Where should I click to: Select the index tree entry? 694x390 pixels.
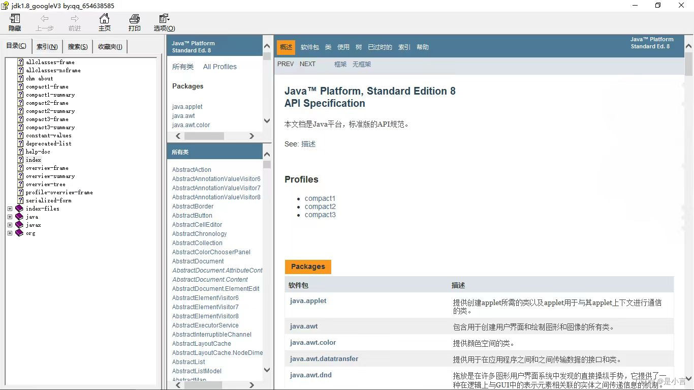click(34, 160)
